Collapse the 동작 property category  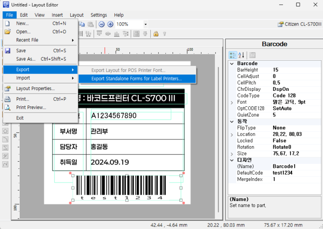coord(232,121)
